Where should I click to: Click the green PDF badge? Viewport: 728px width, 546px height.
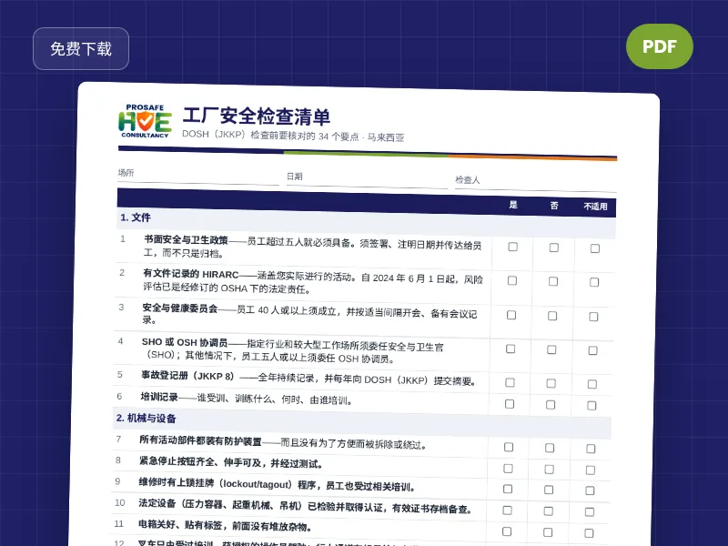click(659, 46)
